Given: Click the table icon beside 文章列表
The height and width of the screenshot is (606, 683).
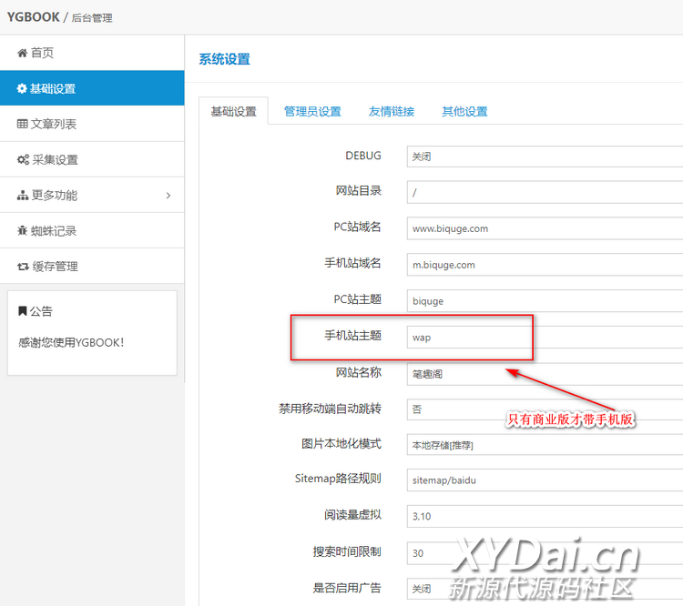Looking at the screenshot, I should click(23, 125).
